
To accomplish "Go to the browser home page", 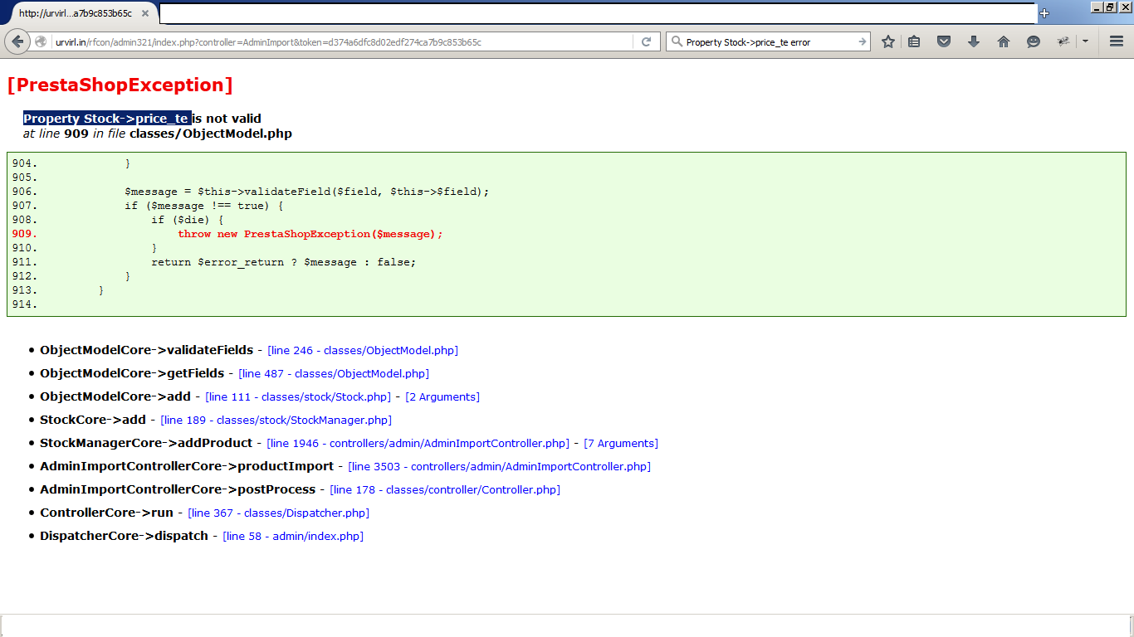I will point(1004,41).
